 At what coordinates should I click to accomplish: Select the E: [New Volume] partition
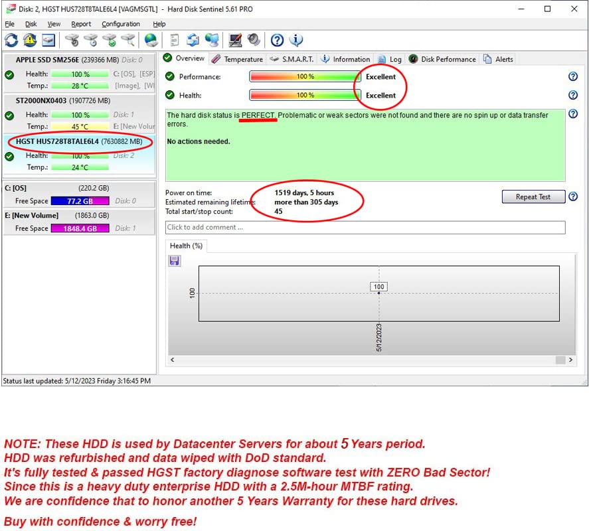pos(79,222)
